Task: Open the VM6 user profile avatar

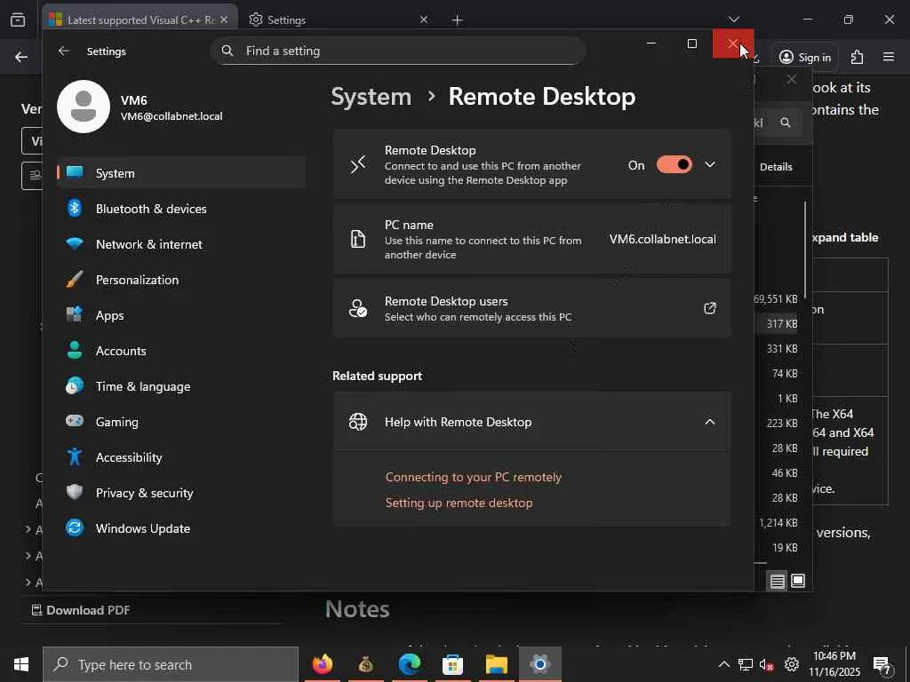Action: pos(84,107)
